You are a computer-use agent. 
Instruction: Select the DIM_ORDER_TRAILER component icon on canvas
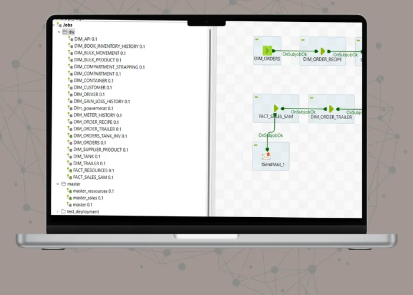coord(331,109)
